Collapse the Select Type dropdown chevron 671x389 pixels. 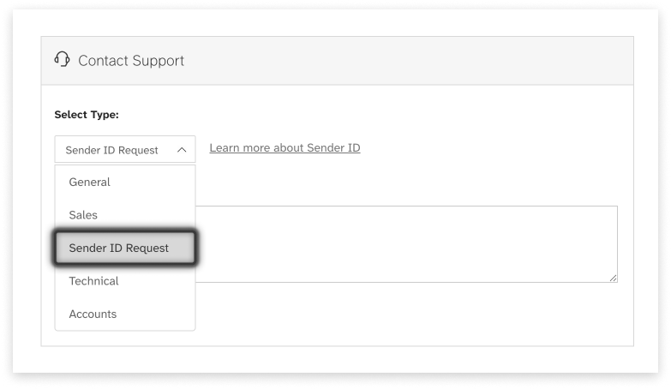coord(182,150)
